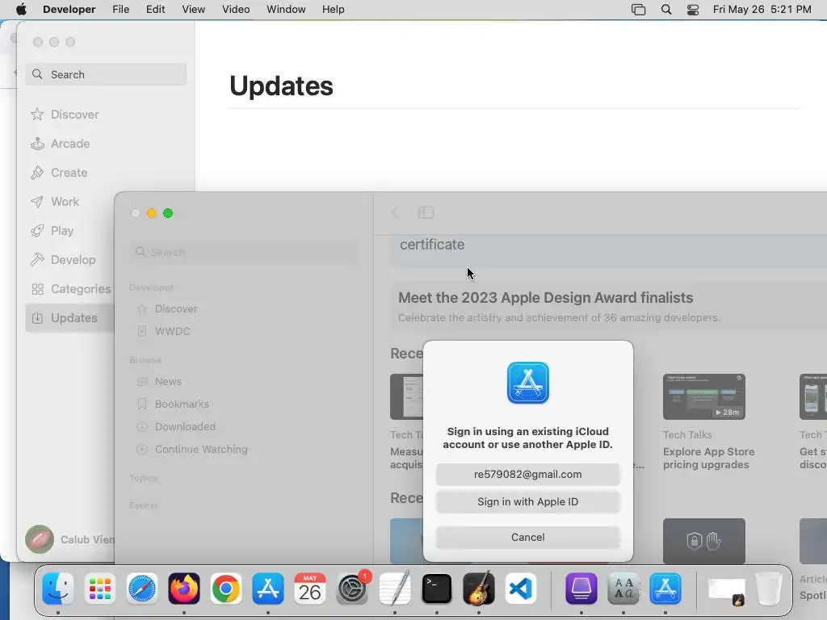Open Bookmarks in Developer sidebar
Screen dimensions: 827x620
[182, 404]
